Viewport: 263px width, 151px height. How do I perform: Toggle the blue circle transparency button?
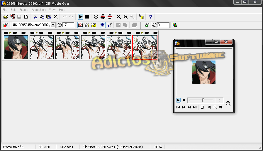pyautogui.click(x=103, y=25)
